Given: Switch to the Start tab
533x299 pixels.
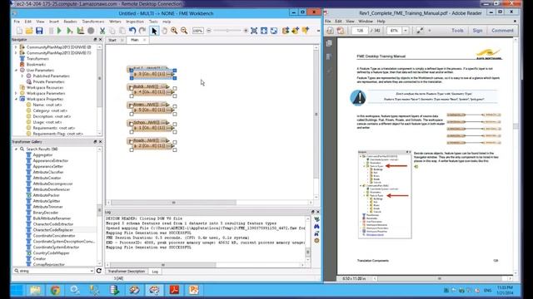Looking at the screenshot, I should (112, 40).
